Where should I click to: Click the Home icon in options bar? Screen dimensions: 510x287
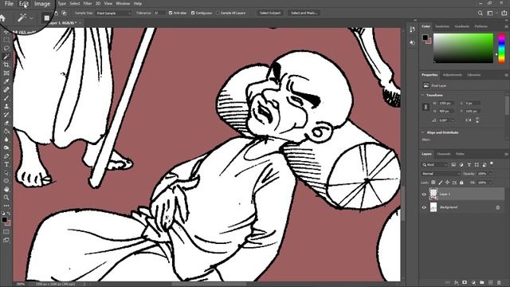(x=2, y=18)
